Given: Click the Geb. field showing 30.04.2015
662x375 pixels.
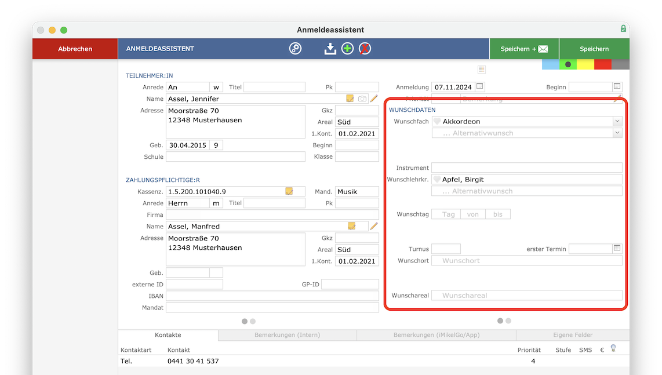Looking at the screenshot, I should 188,145.
